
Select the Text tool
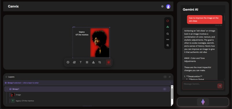click(81, 62)
